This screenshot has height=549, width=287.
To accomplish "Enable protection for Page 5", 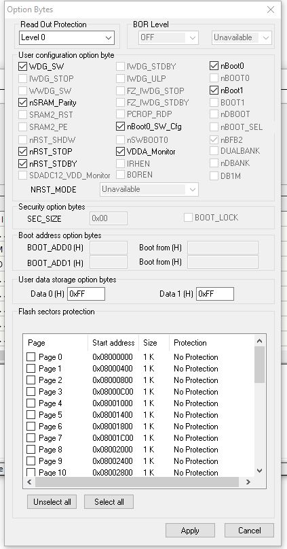I will 31,415.
